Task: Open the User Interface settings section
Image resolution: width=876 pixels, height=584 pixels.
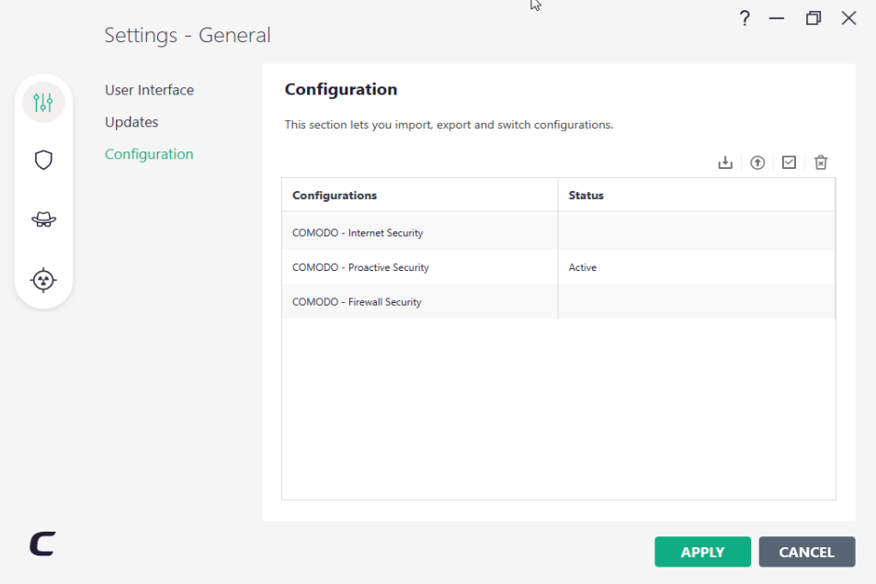Action: [x=149, y=90]
